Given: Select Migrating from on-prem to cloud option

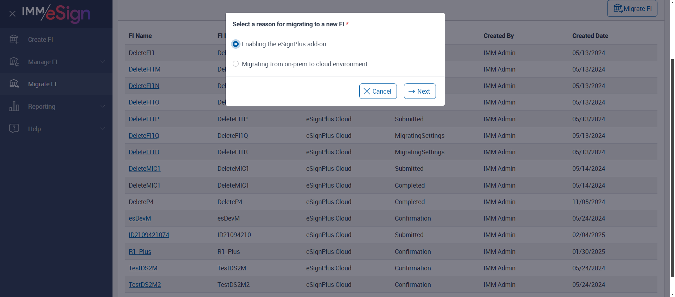Looking at the screenshot, I should [x=236, y=64].
